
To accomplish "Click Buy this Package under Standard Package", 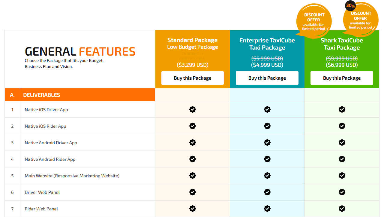I will (192, 78).
